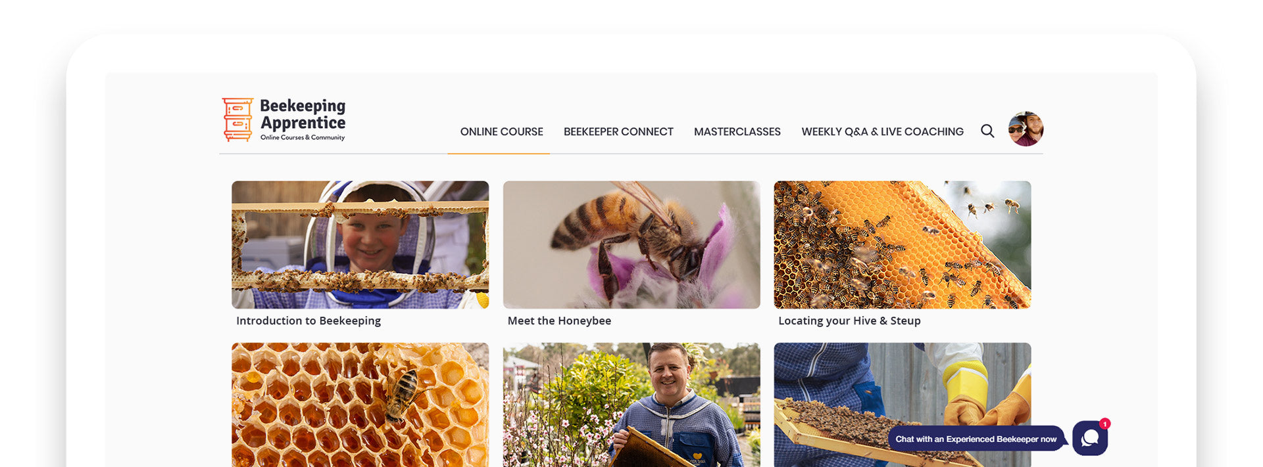Click the Beekeeping Apprentice logo text

[303, 119]
